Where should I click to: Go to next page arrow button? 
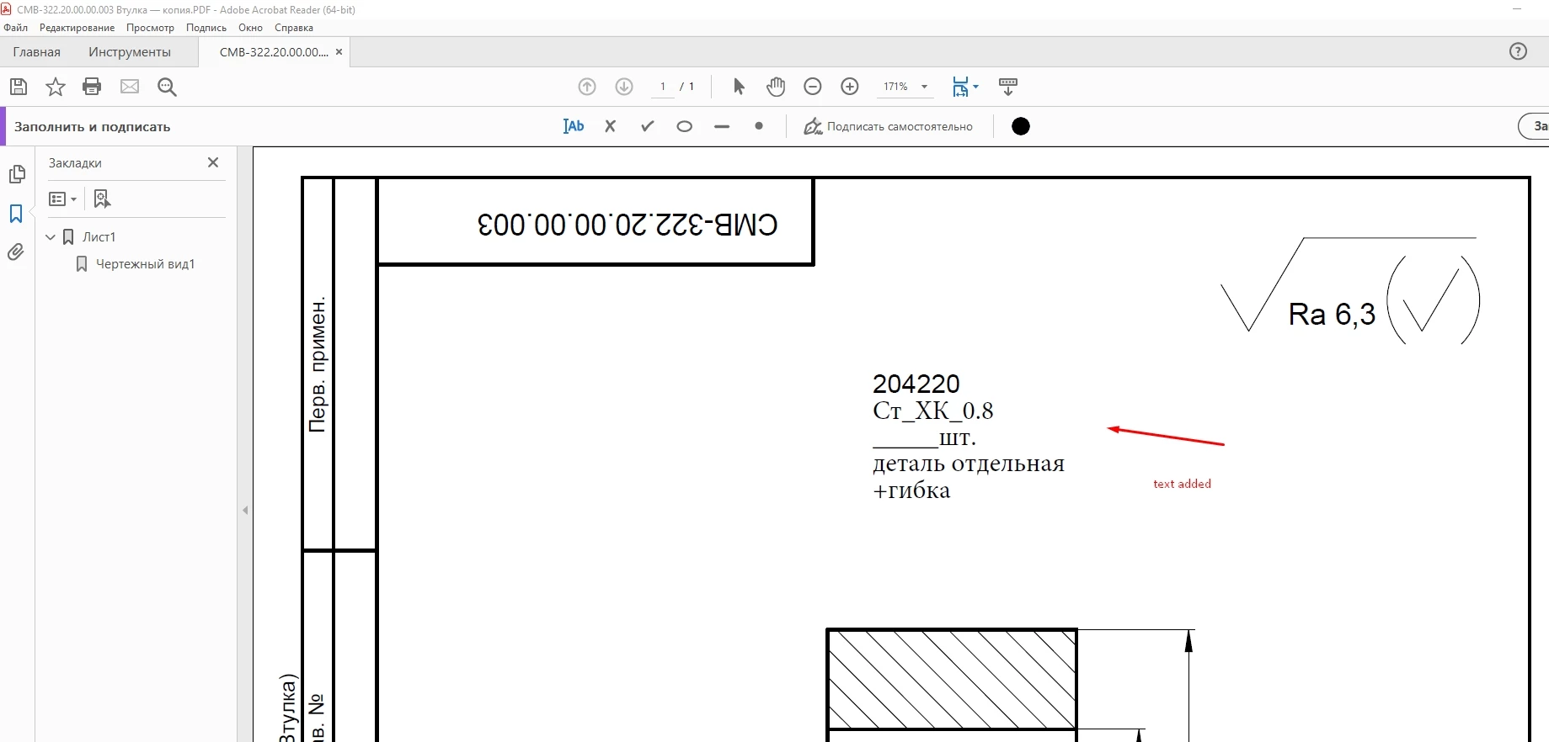tap(624, 87)
